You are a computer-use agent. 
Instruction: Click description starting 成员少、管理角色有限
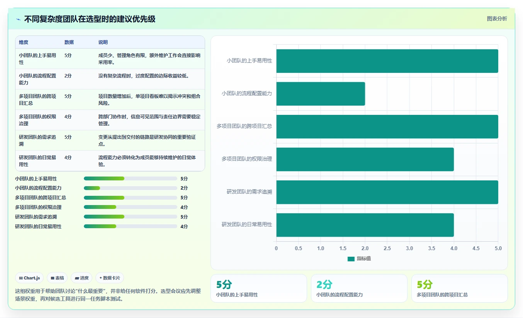(149, 59)
